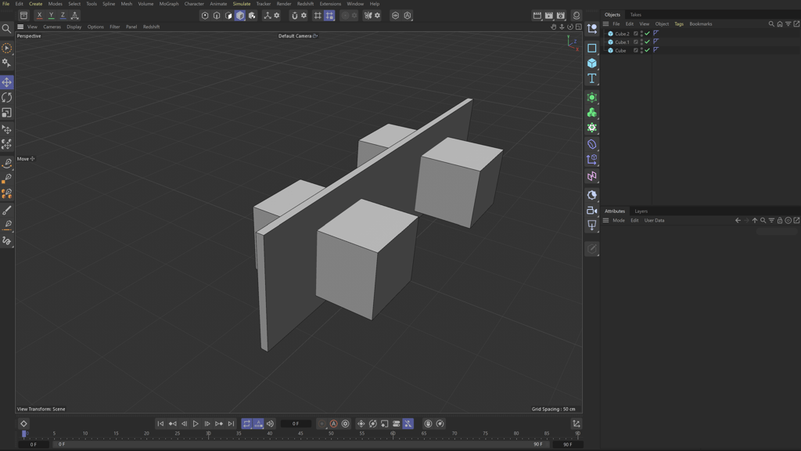Click the Cube primitive icon
The width and height of the screenshot is (801, 451).
tap(592, 63)
